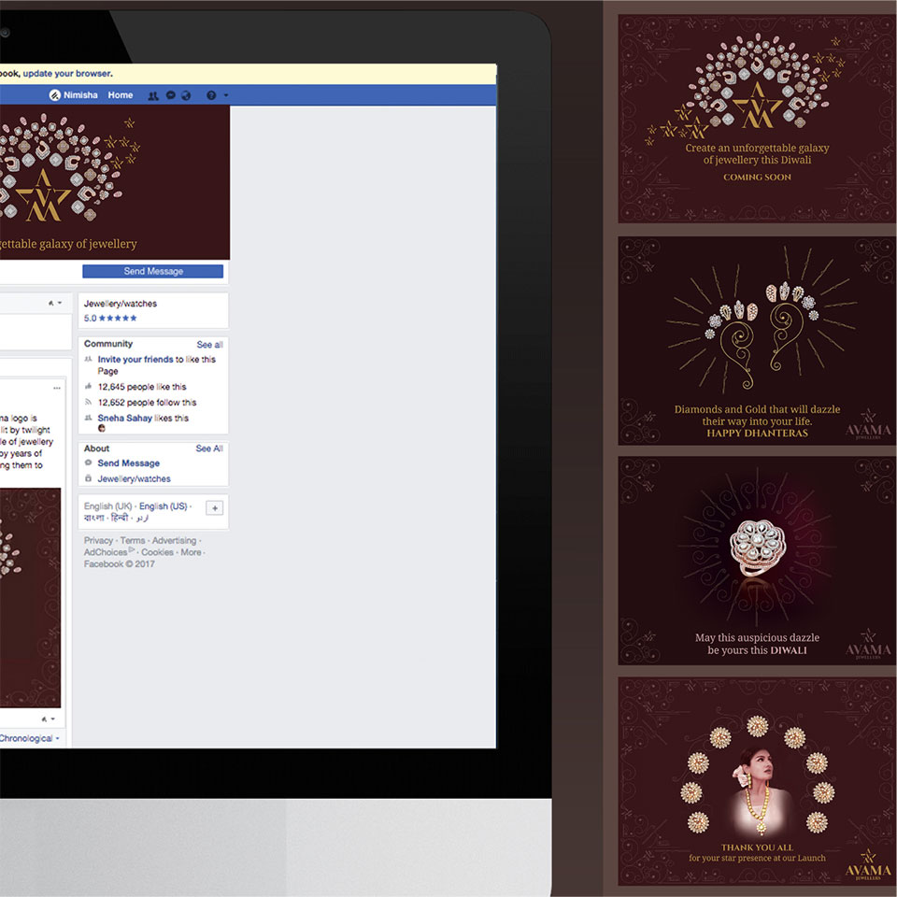Screen dimensions: 897x897
Task: Click the Send Message button
Action: [152, 271]
